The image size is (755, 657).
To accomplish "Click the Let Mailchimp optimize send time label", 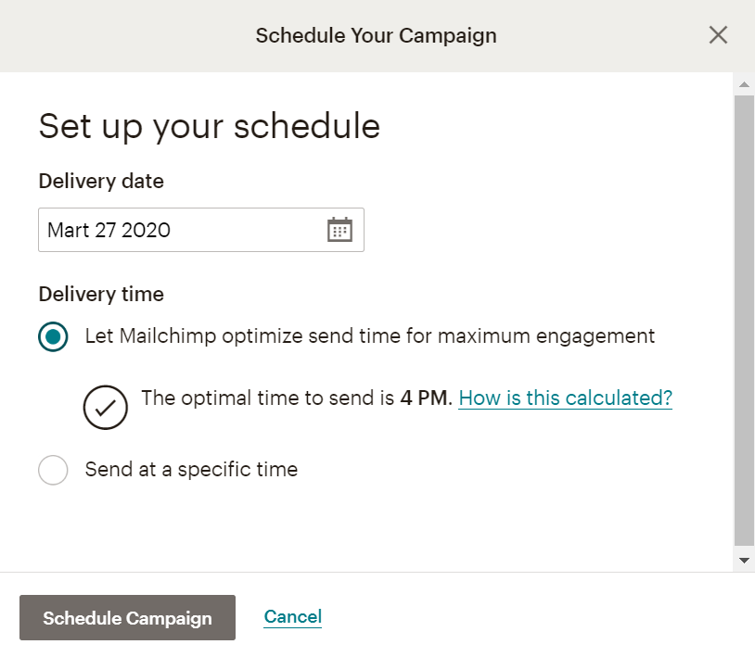I will (x=369, y=335).
